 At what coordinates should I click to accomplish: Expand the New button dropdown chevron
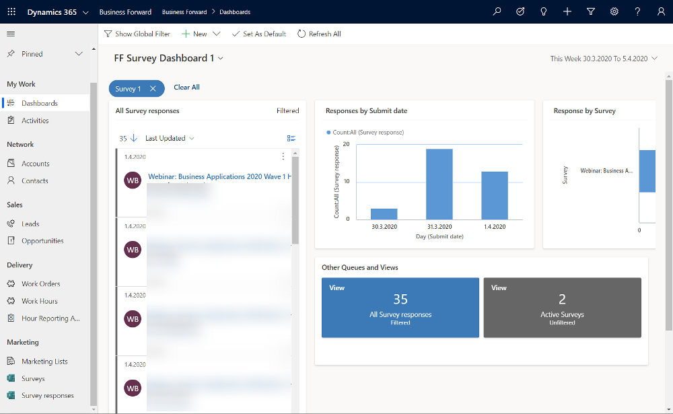[x=216, y=34]
